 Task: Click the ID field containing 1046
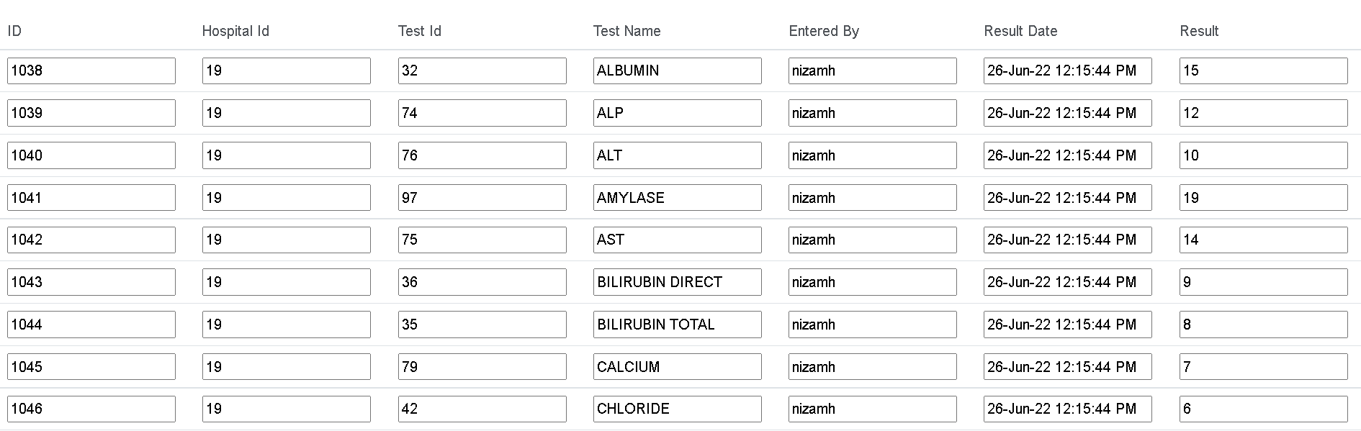click(91, 409)
